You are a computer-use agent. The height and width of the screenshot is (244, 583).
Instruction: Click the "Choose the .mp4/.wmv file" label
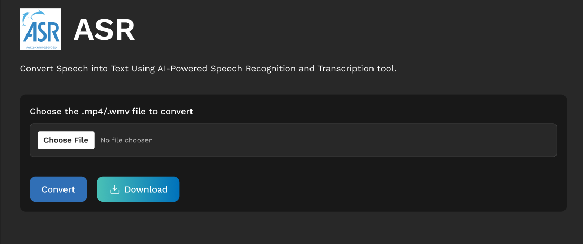(x=111, y=111)
